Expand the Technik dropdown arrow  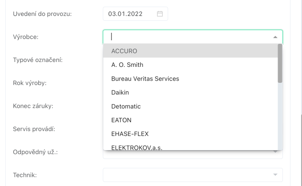(275, 175)
